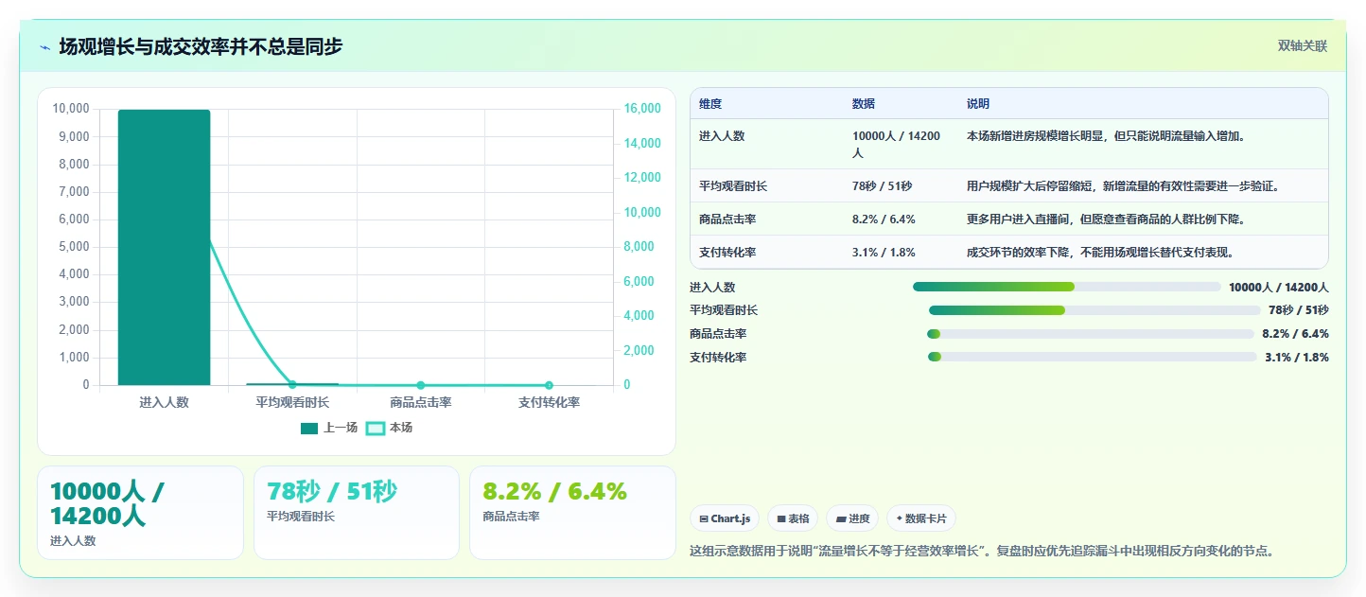The width and height of the screenshot is (1366, 597).
Task: Click the lightning icon beside the title
Action: 45,47
